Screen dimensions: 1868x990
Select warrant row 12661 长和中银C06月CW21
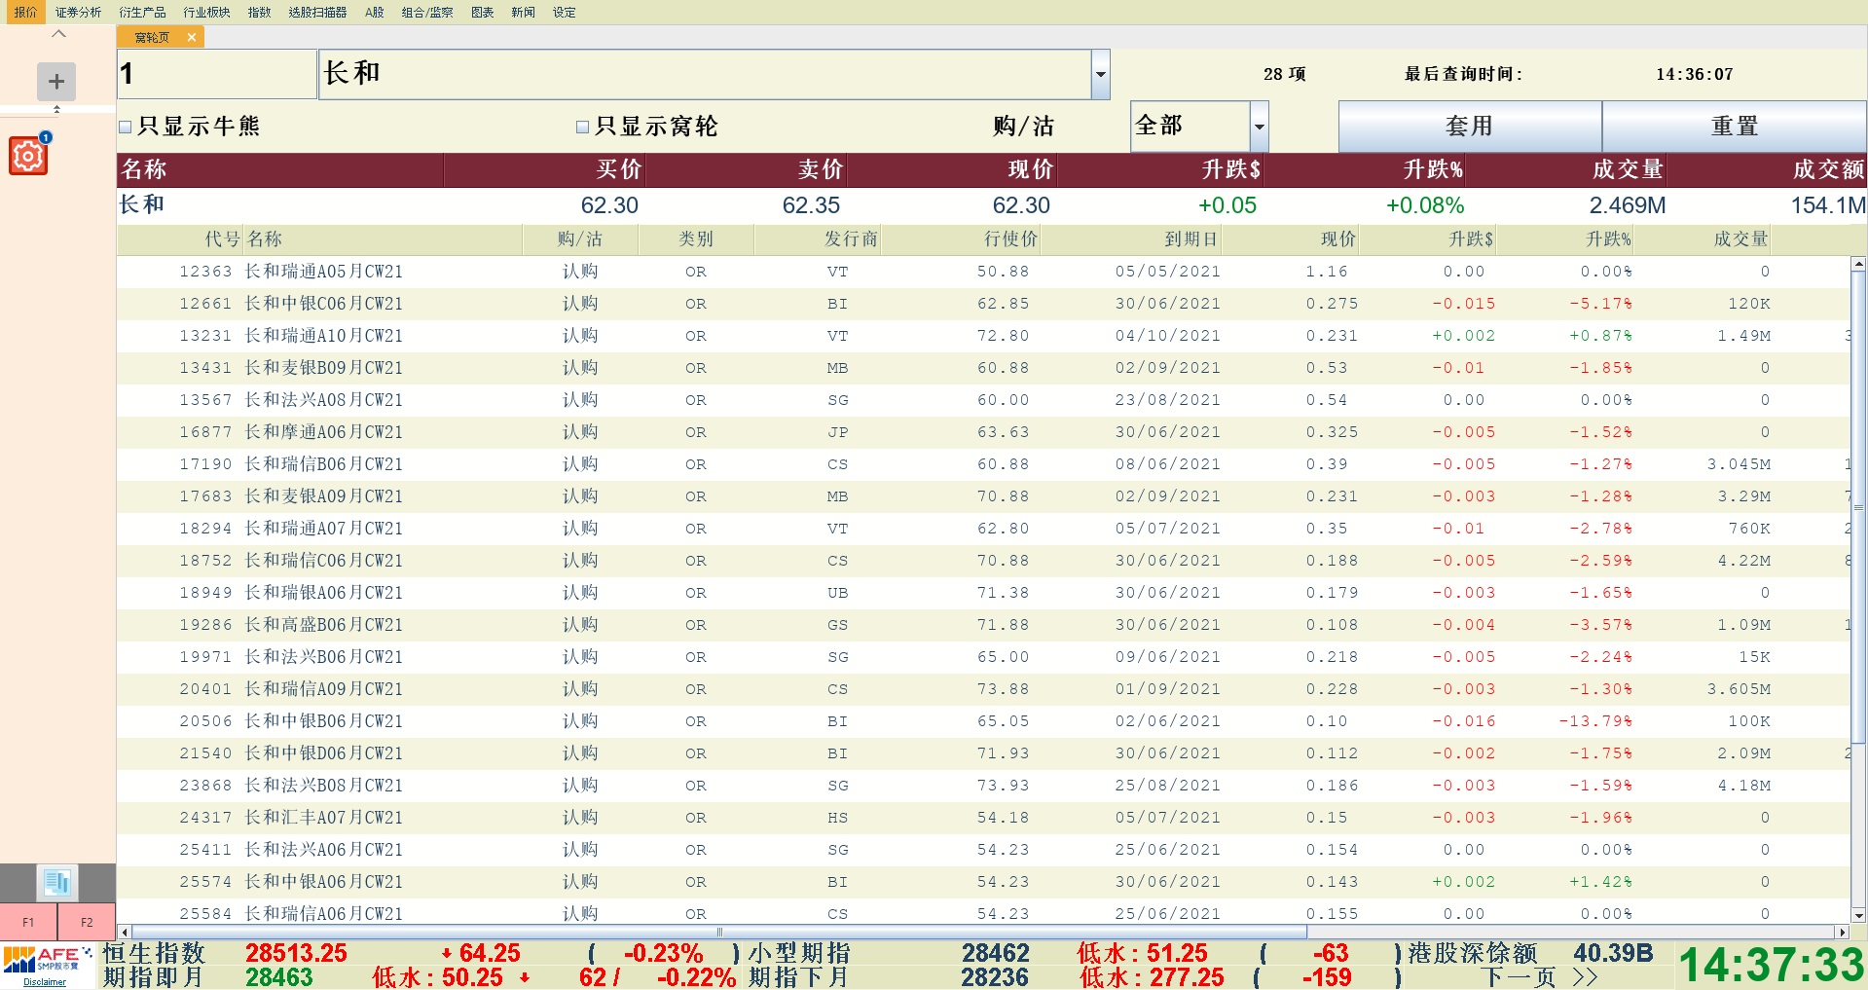point(983,304)
